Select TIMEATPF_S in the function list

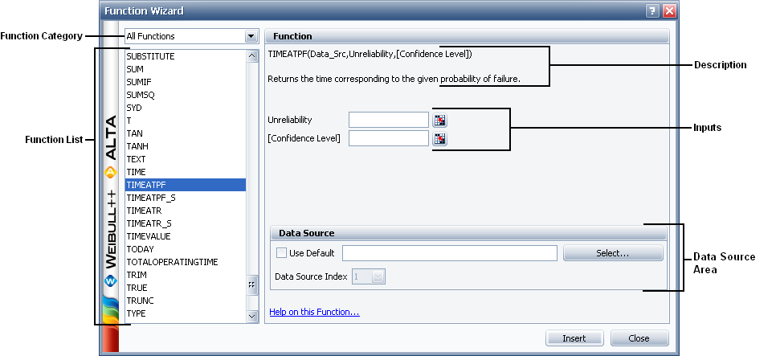[151, 198]
